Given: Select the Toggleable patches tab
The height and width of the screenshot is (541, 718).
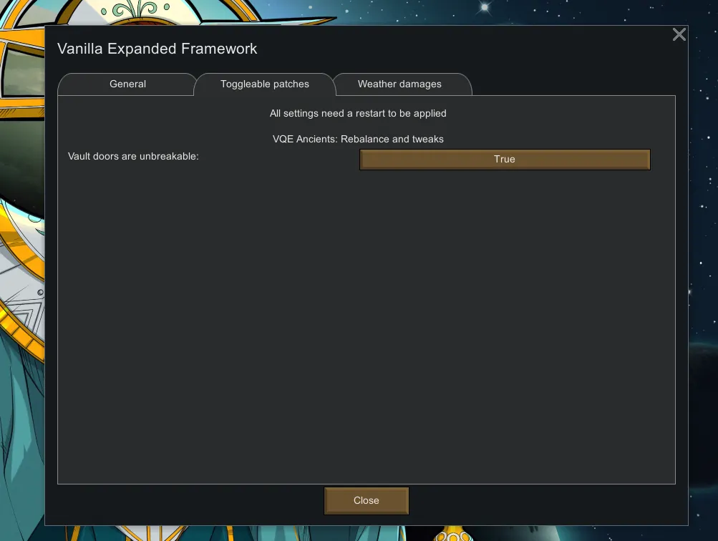Looking at the screenshot, I should coord(265,84).
